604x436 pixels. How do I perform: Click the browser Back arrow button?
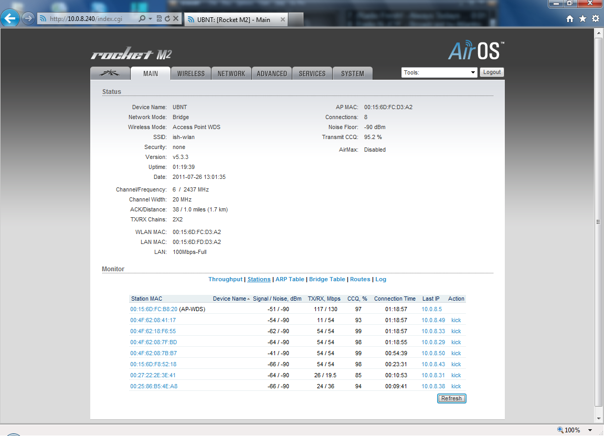coord(10,19)
